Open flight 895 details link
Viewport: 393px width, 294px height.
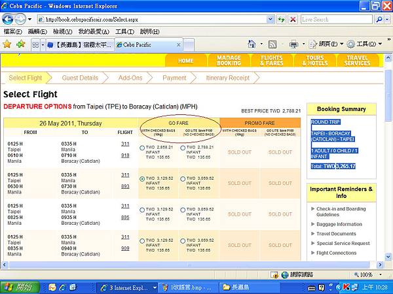point(125,218)
